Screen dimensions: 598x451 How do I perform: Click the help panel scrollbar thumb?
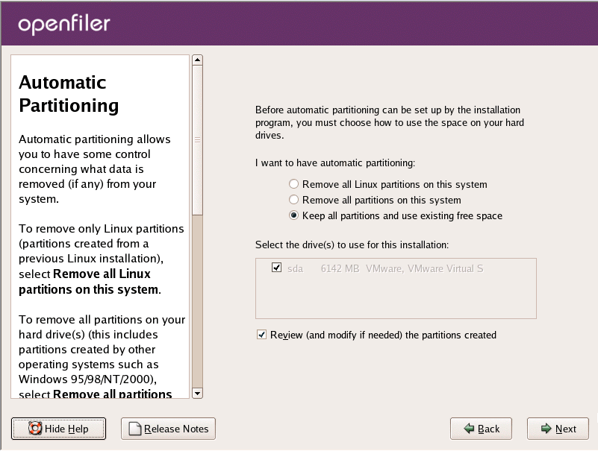point(198,140)
